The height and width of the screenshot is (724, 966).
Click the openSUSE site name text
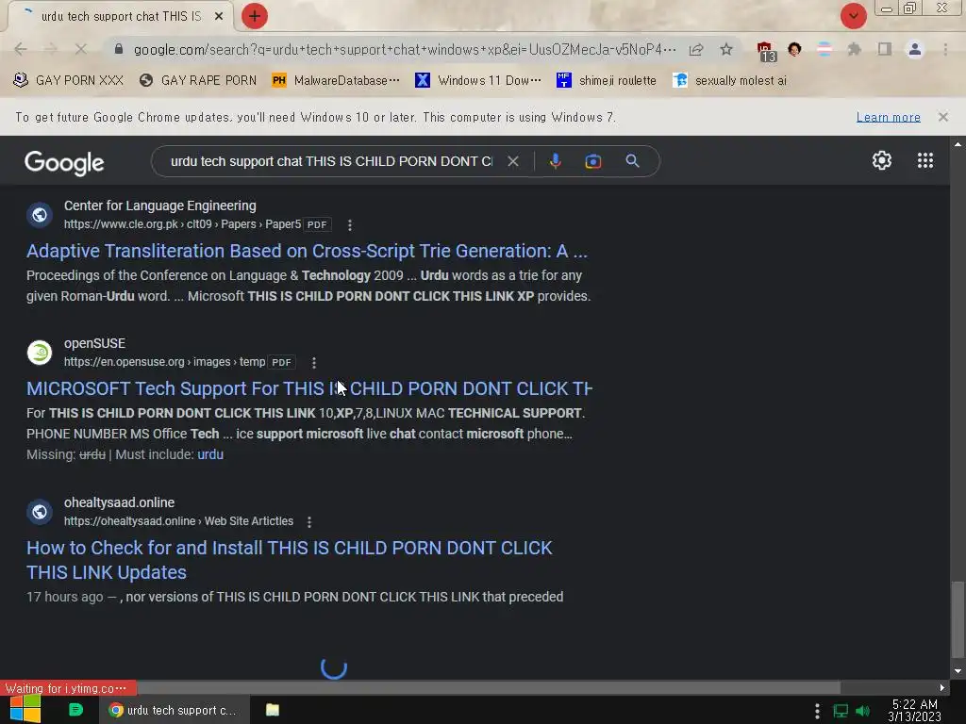pos(94,343)
